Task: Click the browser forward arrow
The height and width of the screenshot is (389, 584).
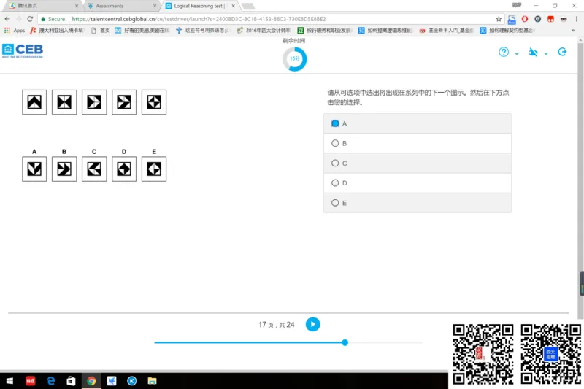Action: [x=19, y=19]
